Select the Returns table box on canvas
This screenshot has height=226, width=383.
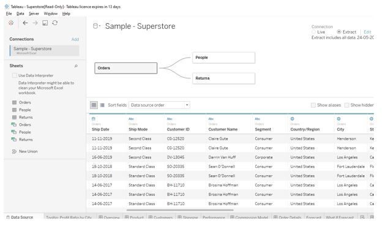click(223, 78)
